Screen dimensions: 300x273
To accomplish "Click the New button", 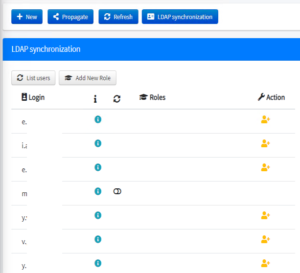I will 27,17.
